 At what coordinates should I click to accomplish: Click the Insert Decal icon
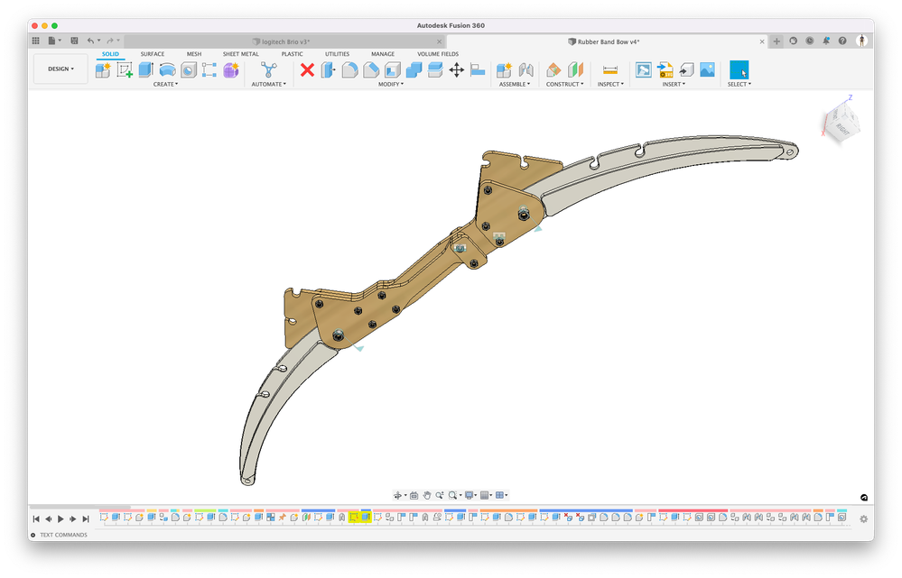click(644, 70)
